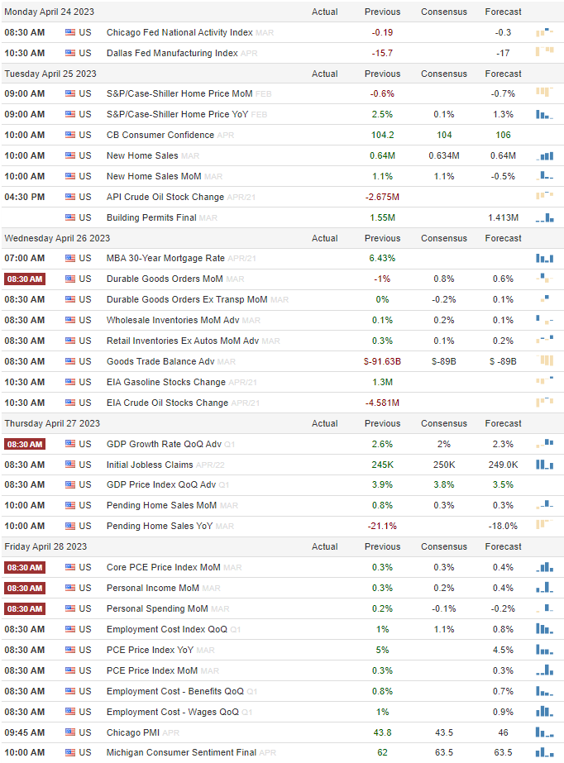This screenshot has width=564, height=763.
Task: Open the Dallas Fed Manufacturing Index chart icon
Action: pyautogui.click(x=544, y=51)
